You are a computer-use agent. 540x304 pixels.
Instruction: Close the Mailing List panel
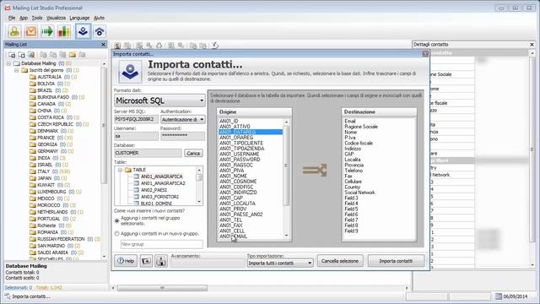click(103, 45)
